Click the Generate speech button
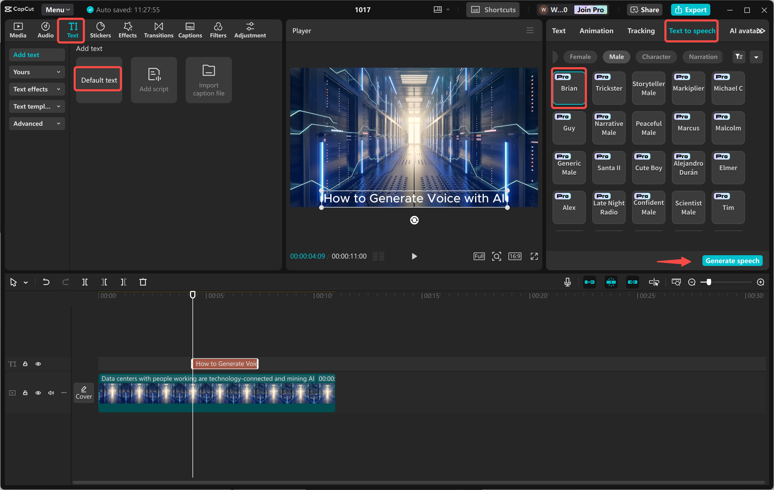 (732, 260)
